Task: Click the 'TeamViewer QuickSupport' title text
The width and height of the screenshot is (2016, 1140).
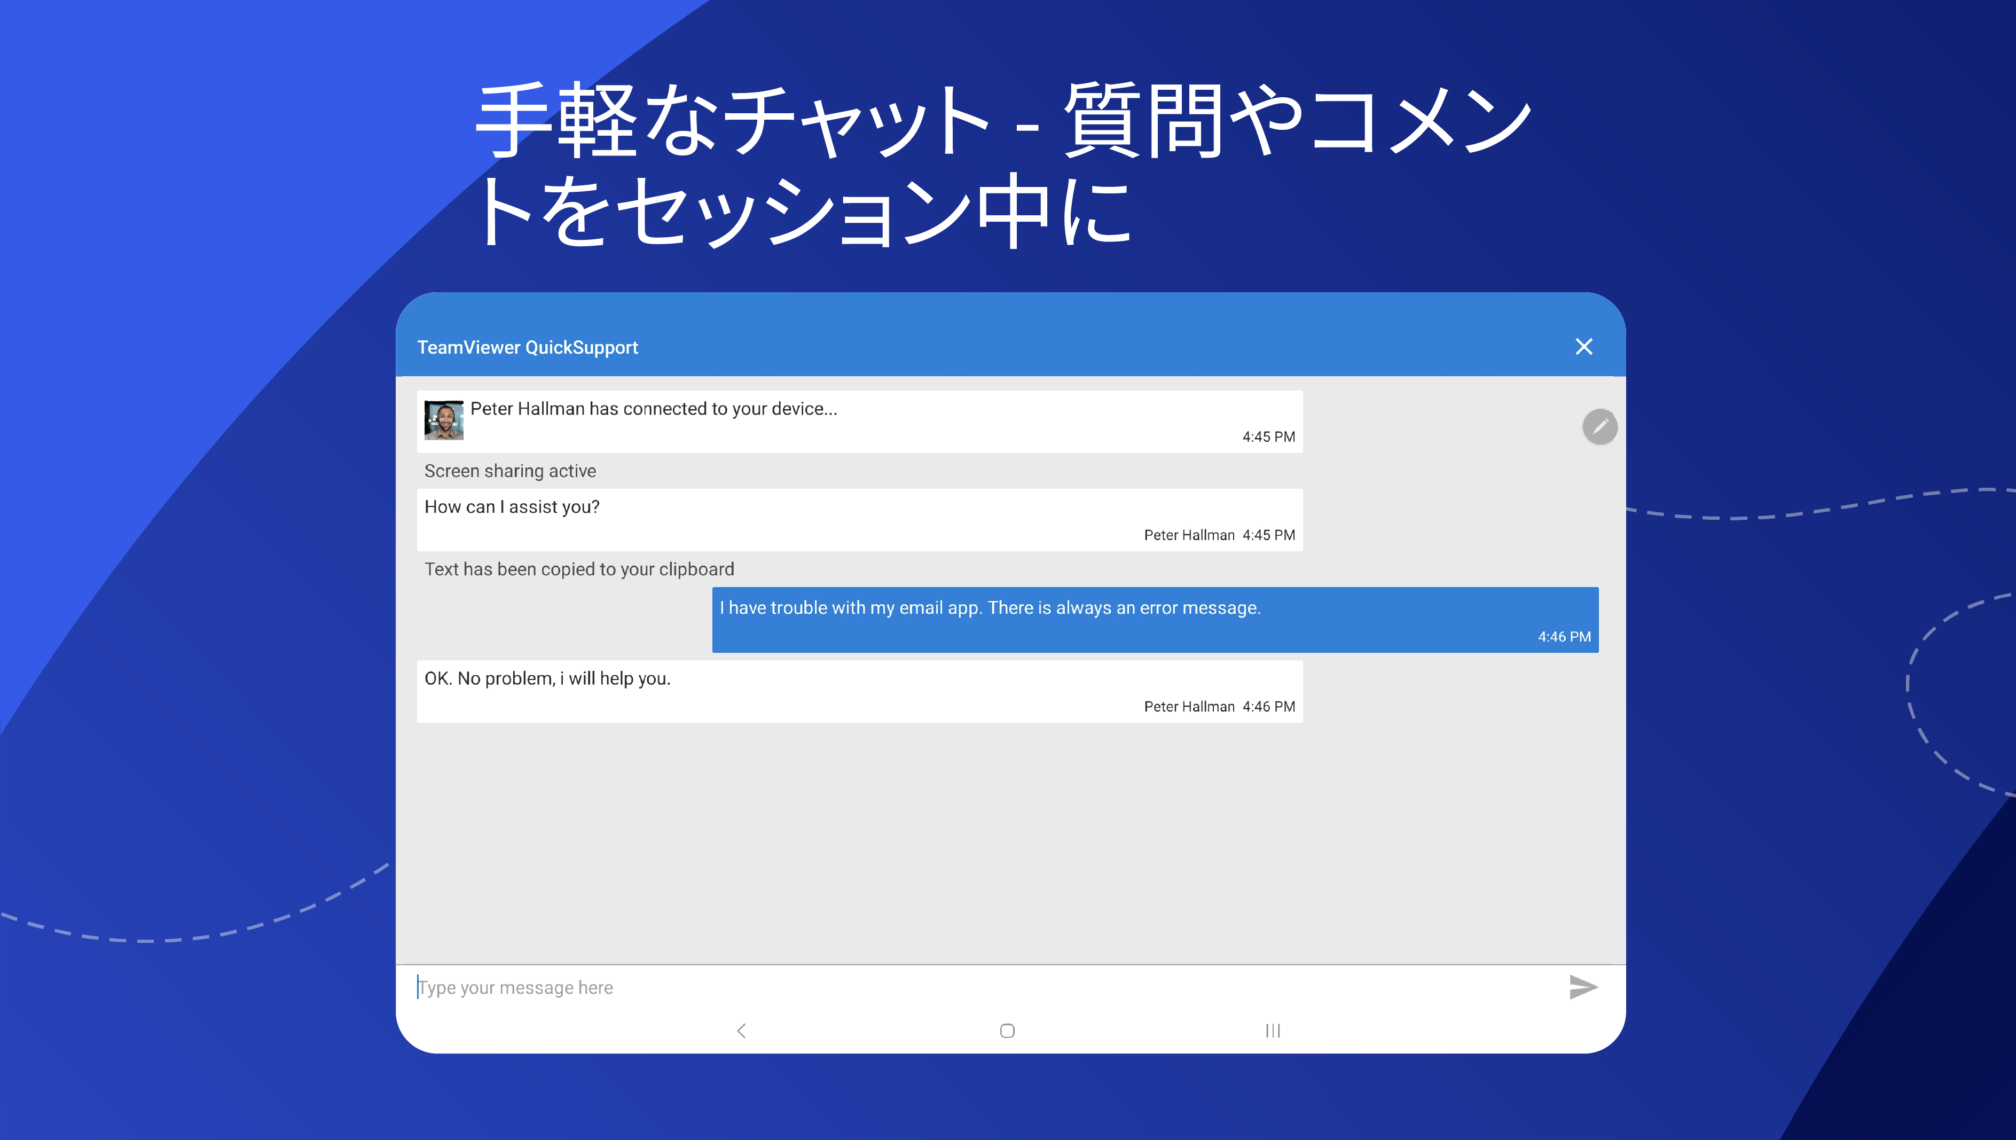Action: tap(528, 347)
